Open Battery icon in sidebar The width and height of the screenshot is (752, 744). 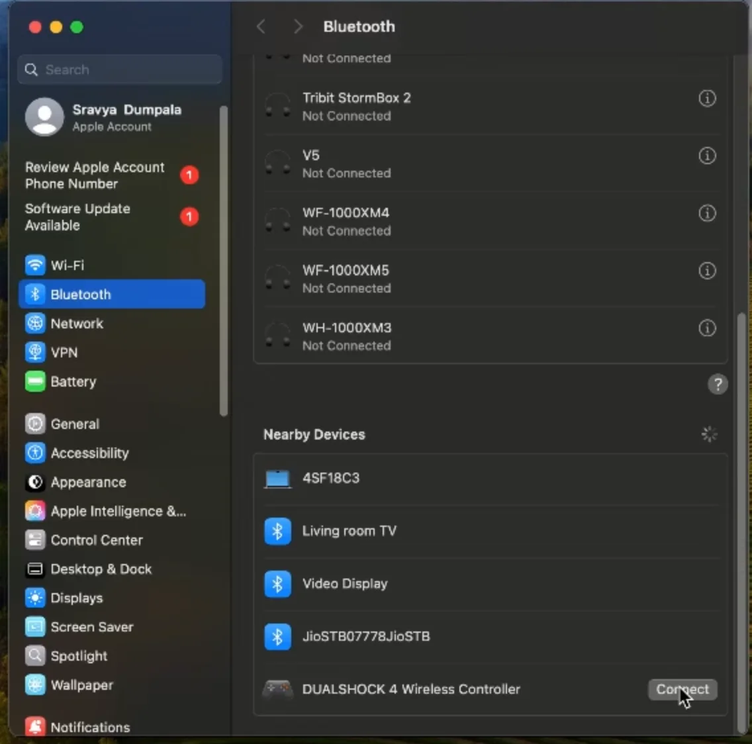tap(35, 381)
